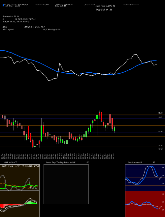The height and width of the screenshot is (217, 165).
Task: Click the dark blue Stochastics chart panel
Action: click(x=145, y=178)
